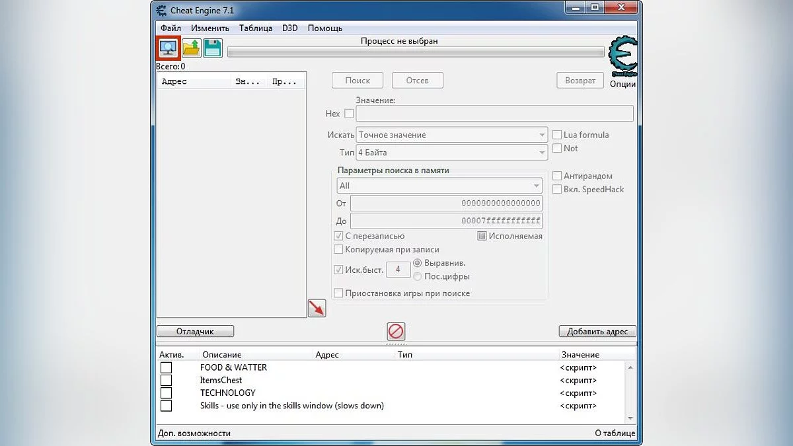Click the Отладчик button
Image resolution: width=793 pixels, height=446 pixels.
195,332
